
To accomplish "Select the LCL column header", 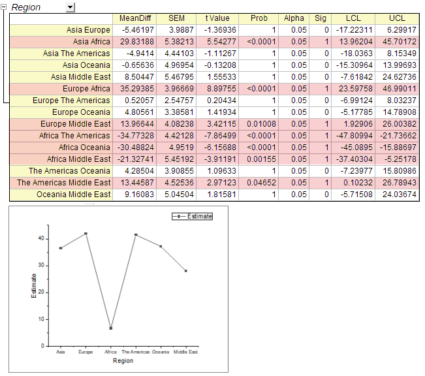I will [353, 18].
